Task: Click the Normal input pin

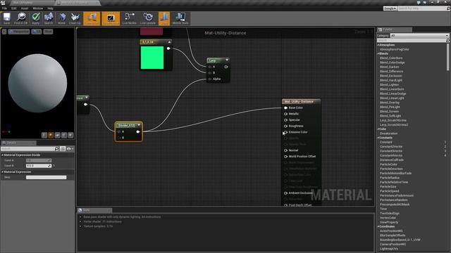Action: pyautogui.click(x=285, y=150)
